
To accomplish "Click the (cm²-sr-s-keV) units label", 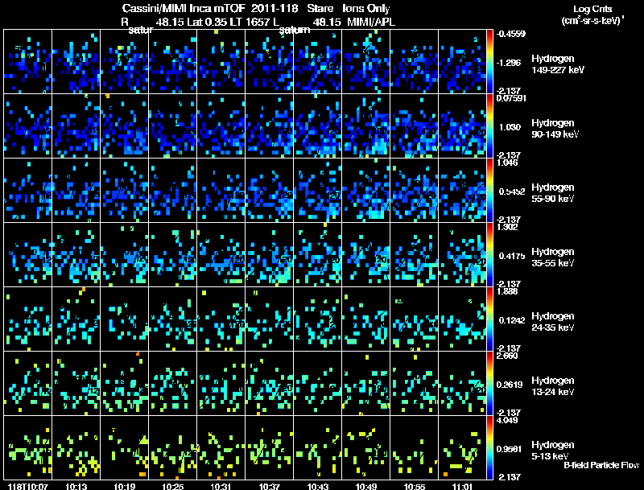I will click(x=592, y=21).
